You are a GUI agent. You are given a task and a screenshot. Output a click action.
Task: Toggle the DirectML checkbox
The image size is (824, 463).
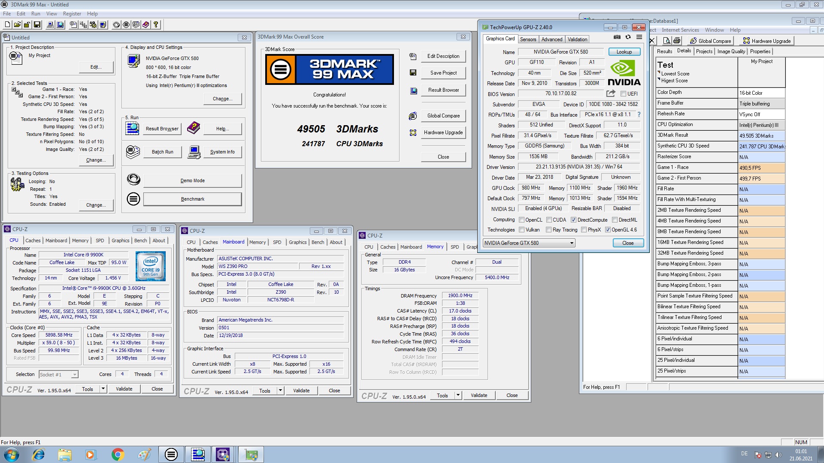[615, 220]
